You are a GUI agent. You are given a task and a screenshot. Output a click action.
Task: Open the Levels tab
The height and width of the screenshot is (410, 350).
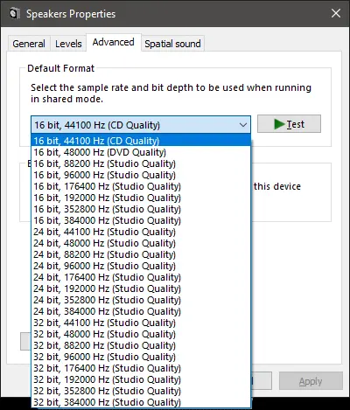point(68,44)
